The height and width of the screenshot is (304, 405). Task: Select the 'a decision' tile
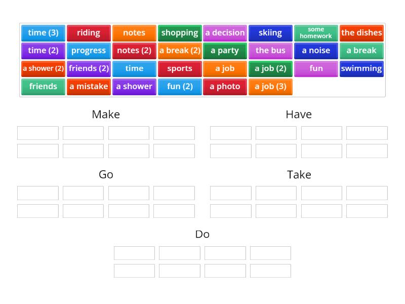[225, 32]
